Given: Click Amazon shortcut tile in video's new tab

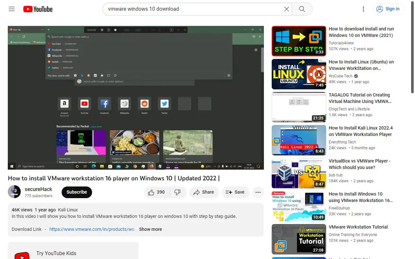Looking at the screenshot, I should click(x=64, y=104).
